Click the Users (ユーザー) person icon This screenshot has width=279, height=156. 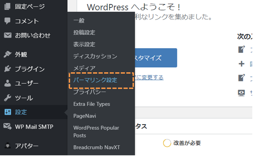click(8, 83)
